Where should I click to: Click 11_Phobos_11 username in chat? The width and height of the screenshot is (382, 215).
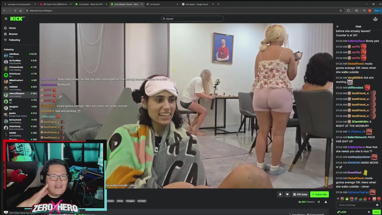tap(356, 131)
